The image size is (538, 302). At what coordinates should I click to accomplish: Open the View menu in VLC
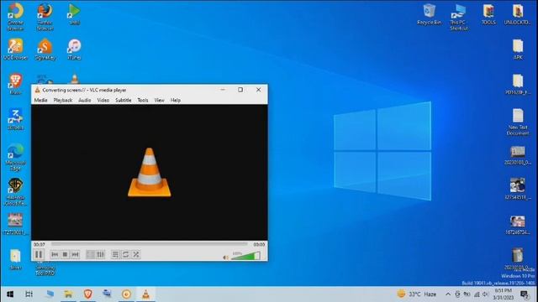[159, 101]
